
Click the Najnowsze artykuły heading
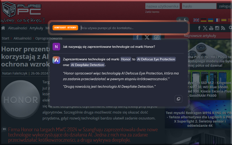click(200, 36)
